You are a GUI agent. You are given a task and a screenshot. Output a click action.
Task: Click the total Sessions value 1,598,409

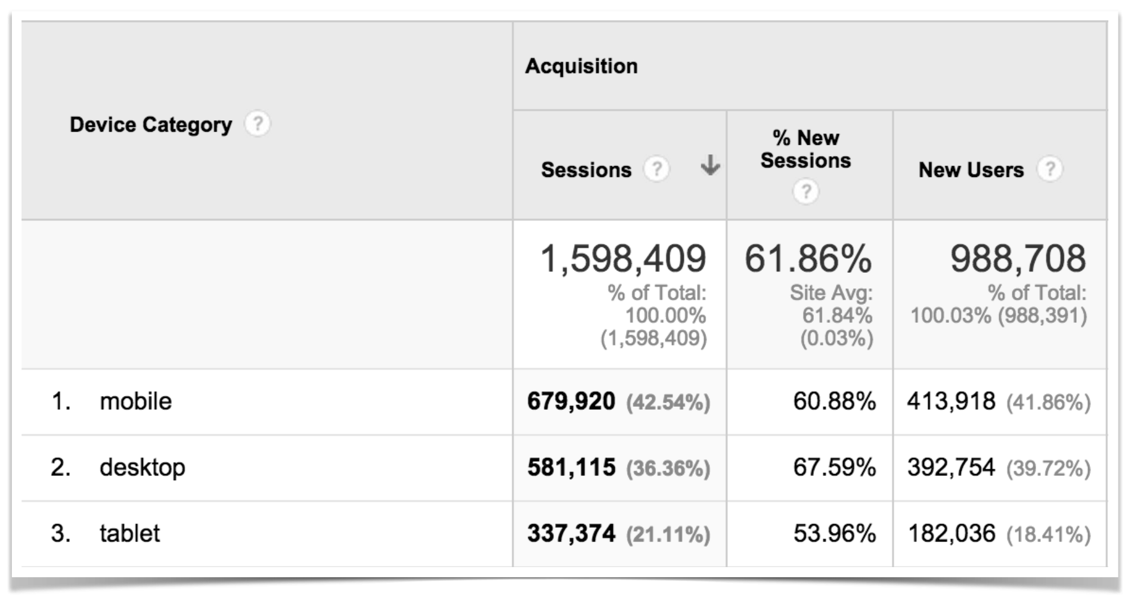622,259
